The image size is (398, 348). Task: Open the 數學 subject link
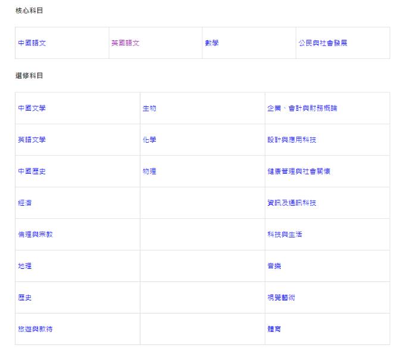pos(212,43)
